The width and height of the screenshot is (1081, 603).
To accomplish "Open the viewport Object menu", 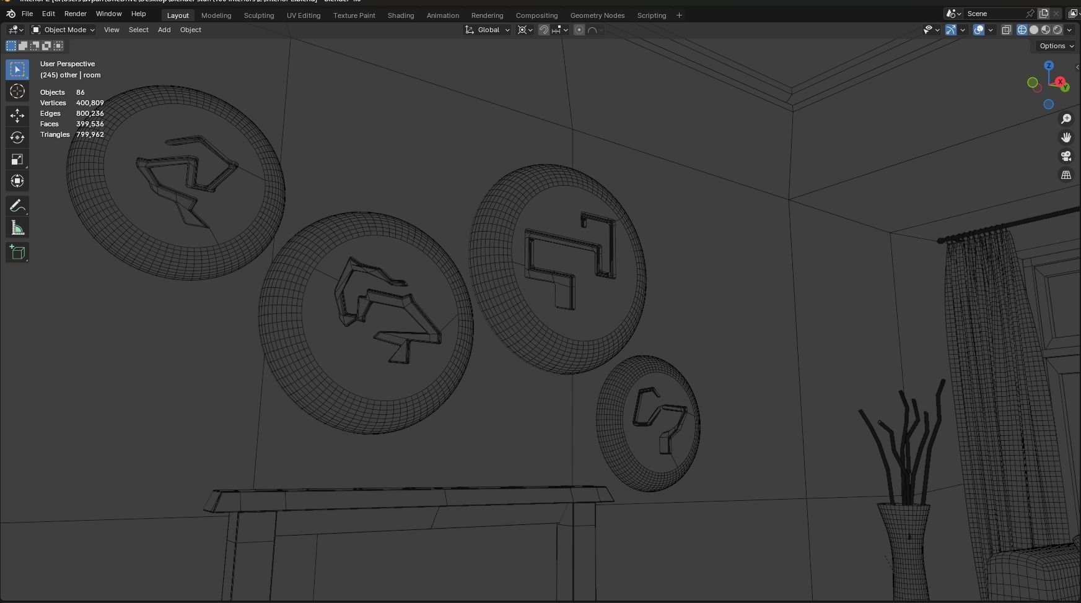I will pyautogui.click(x=191, y=30).
